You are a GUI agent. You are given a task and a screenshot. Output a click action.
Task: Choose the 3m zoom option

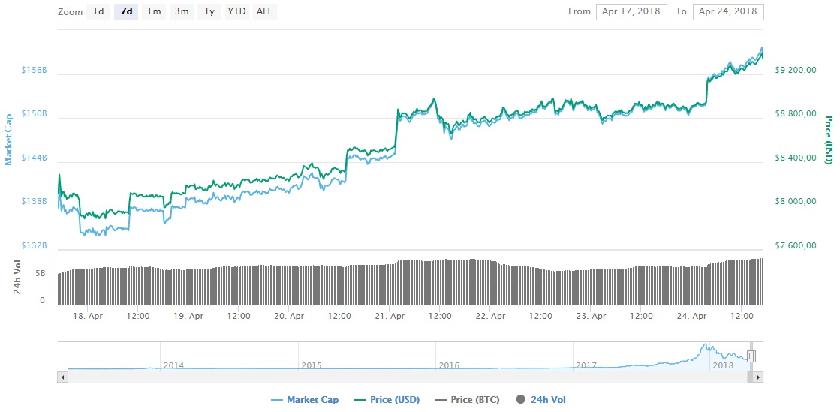tap(182, 12)
